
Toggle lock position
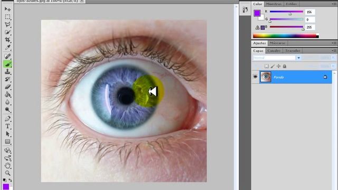click(278, 66)
